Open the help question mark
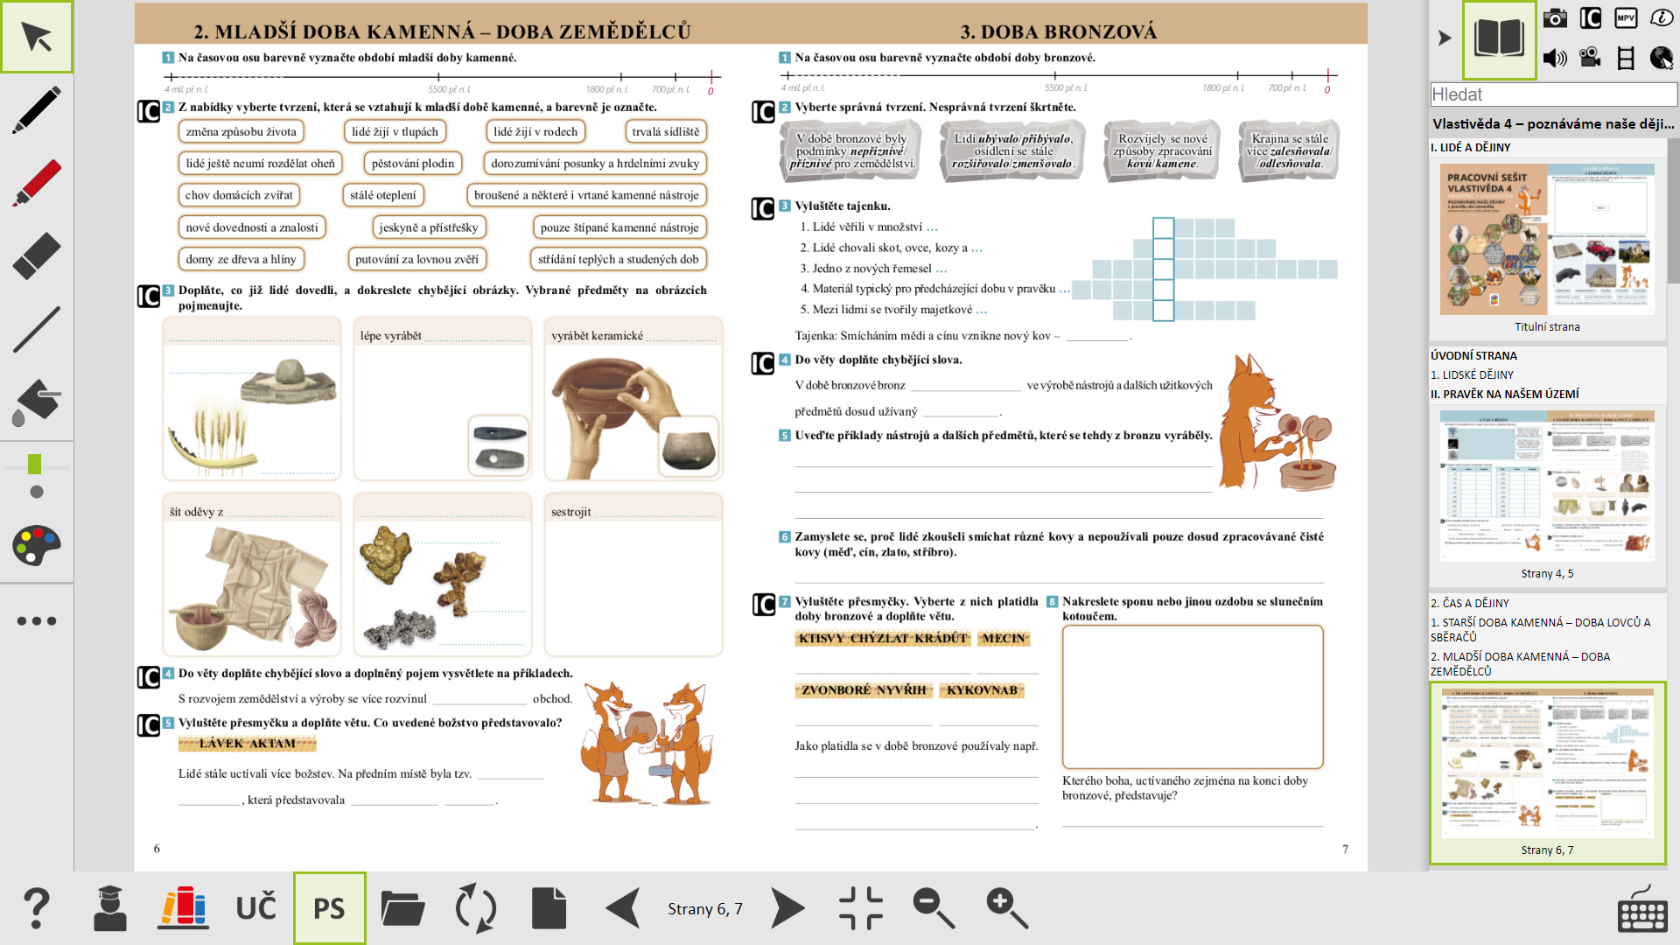The width and height of the screenshot is (1680, 945). click(x=37, y=908)
